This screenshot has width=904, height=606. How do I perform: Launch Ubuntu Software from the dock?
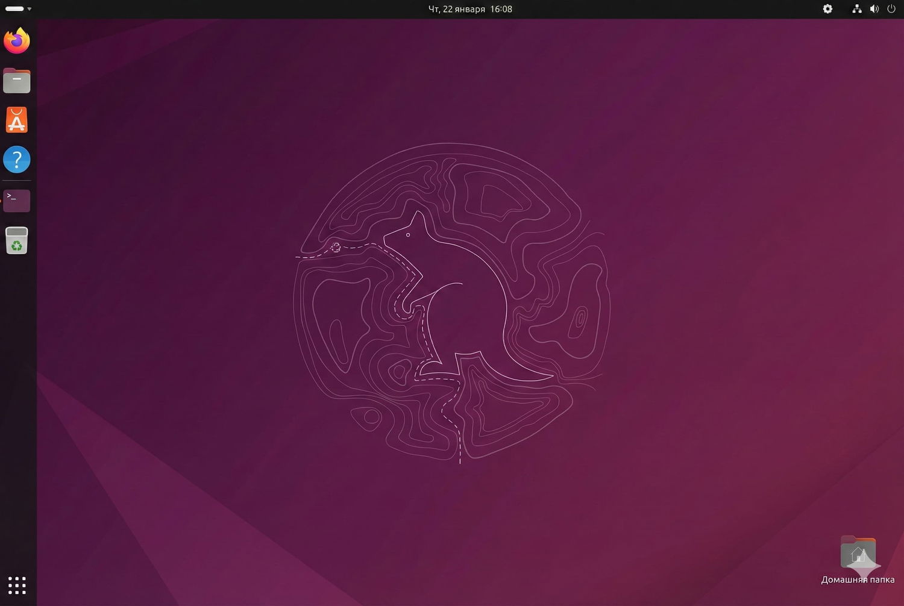click(16, 120)
